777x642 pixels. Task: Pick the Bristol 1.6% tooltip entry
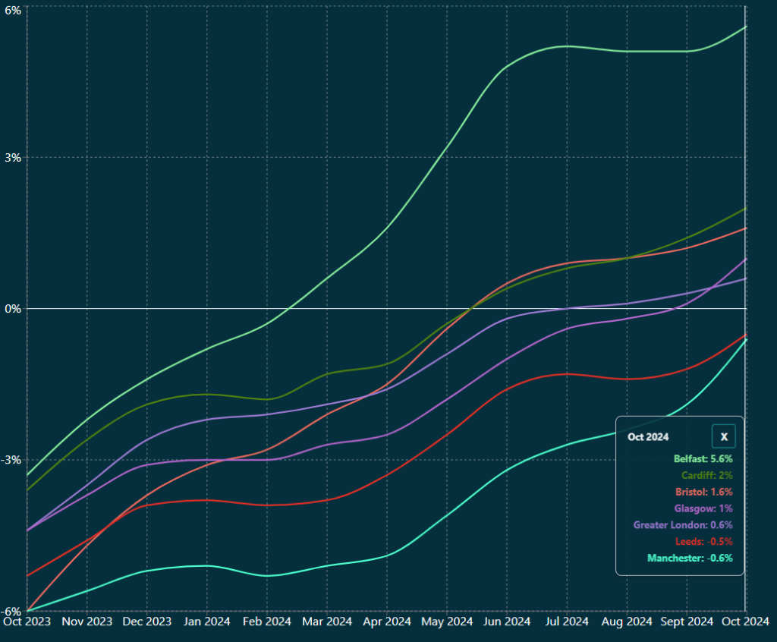(x=703, y=492)
